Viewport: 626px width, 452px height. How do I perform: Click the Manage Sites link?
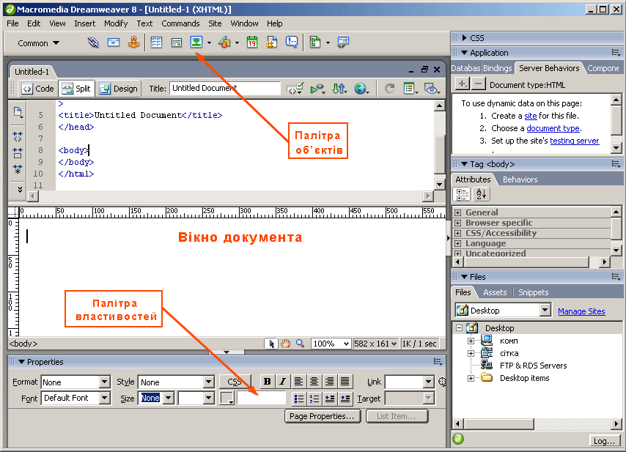tap(581, 311)
